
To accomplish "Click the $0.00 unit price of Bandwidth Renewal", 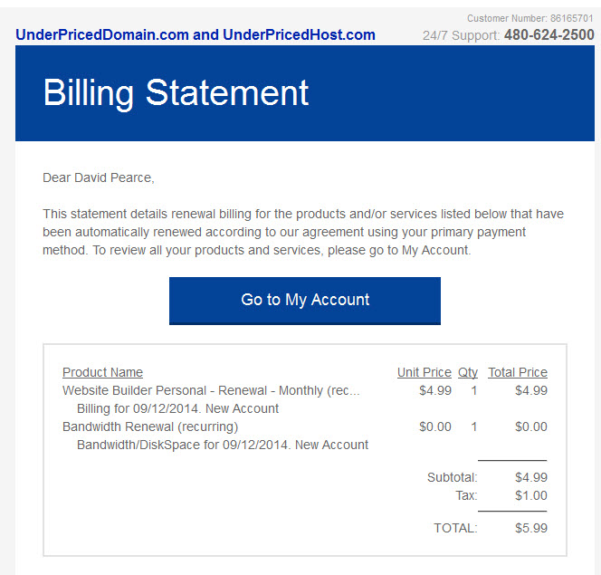I will coord(435,426).
